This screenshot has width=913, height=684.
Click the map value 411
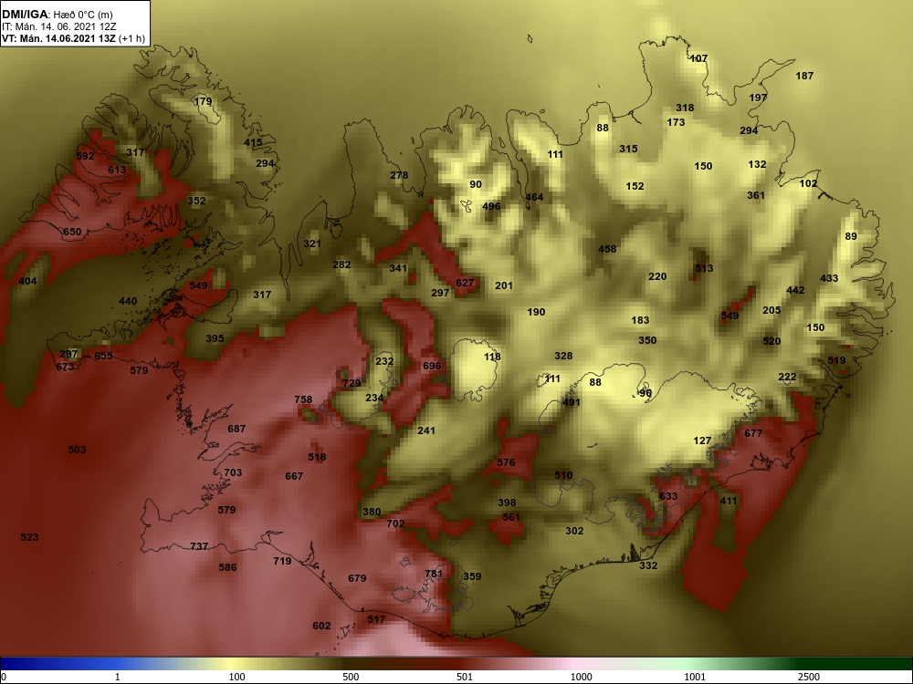729,501
